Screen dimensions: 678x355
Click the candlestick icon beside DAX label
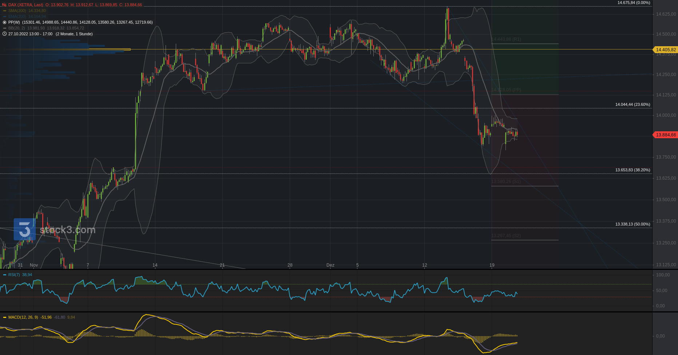click(x=4, y=5)
